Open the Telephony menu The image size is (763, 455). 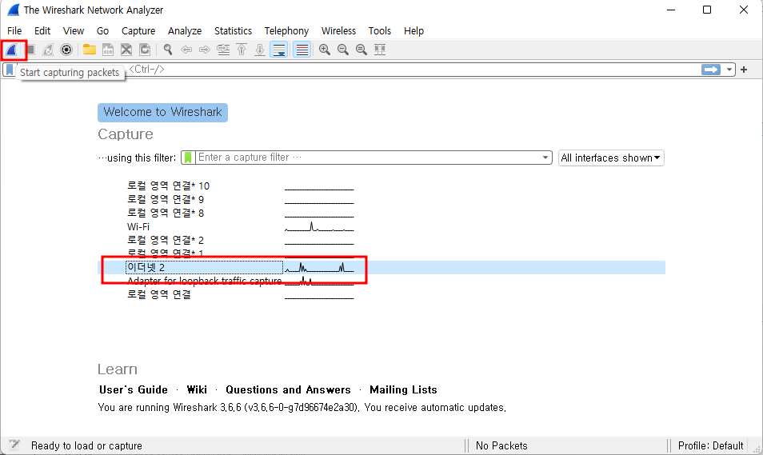point(286,30)
